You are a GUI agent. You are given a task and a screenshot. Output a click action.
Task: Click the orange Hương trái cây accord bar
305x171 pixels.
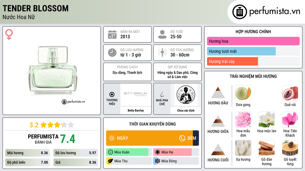tap(232, 61)
